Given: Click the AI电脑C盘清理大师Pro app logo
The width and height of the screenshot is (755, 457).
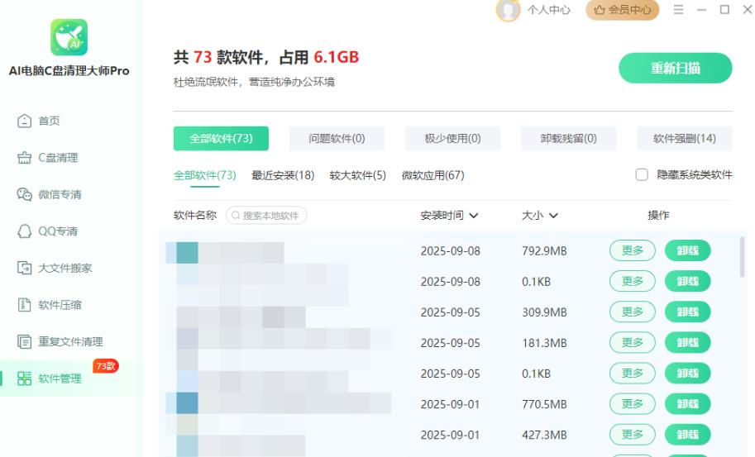Looking at the screenshot, I should (69, 37).
